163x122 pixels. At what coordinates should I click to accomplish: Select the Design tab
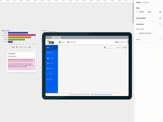[x=138, y=2]
